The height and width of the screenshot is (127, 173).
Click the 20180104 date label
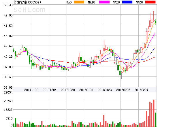coord(86,90)
